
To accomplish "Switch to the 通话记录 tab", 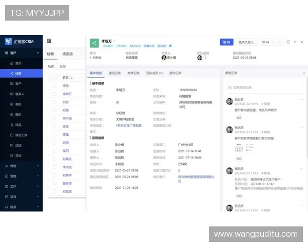I will click(x=114, y=73).
